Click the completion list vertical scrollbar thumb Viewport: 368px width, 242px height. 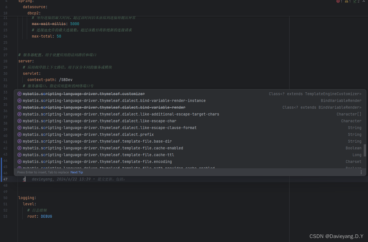(365, 150)
